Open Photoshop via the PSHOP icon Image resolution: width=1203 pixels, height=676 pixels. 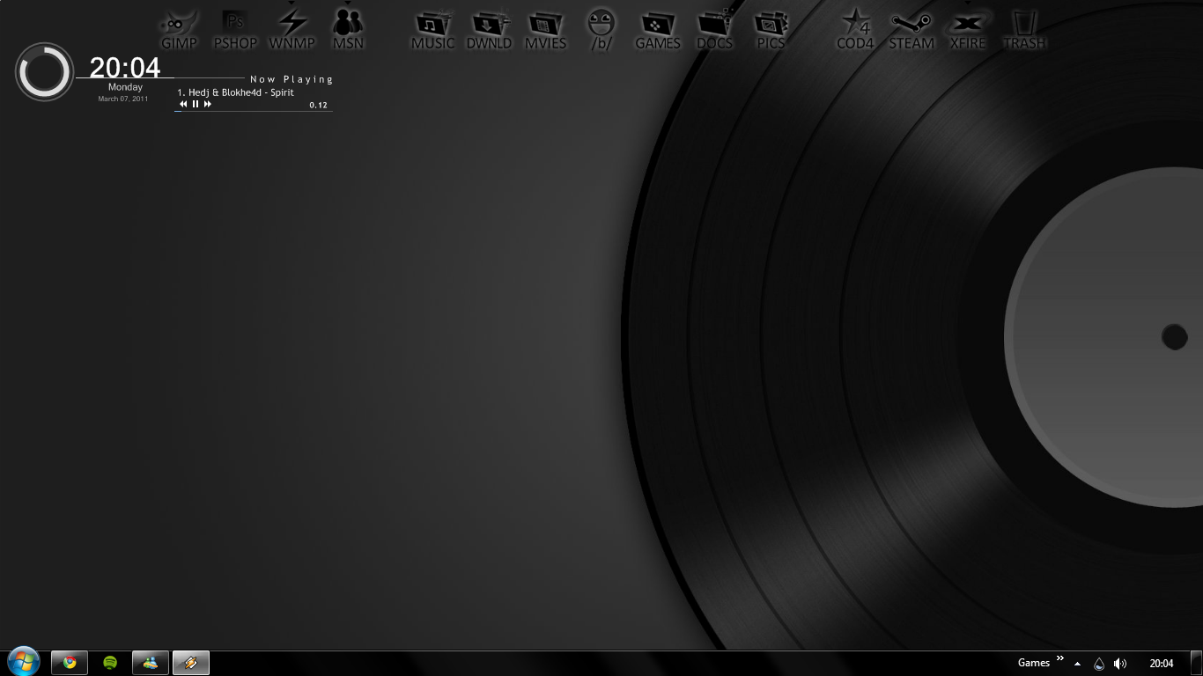[x=235, y=29]
